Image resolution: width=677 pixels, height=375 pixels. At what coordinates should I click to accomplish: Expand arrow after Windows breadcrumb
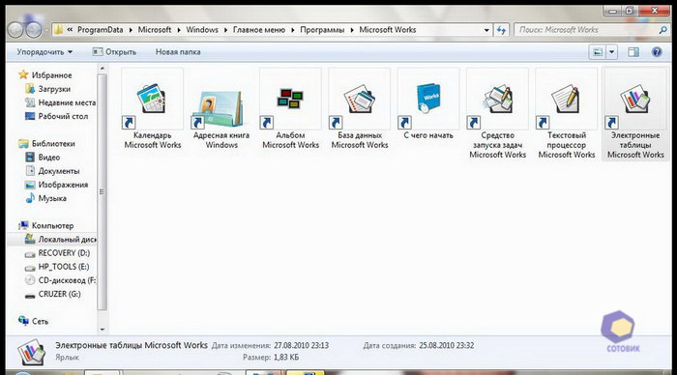(x=225, y=30)
